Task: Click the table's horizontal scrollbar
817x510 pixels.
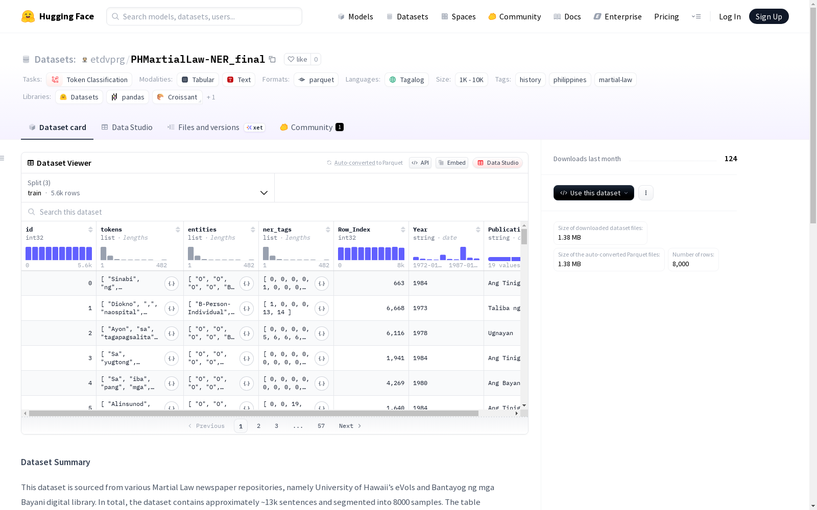Action: [x=254, y=413]
